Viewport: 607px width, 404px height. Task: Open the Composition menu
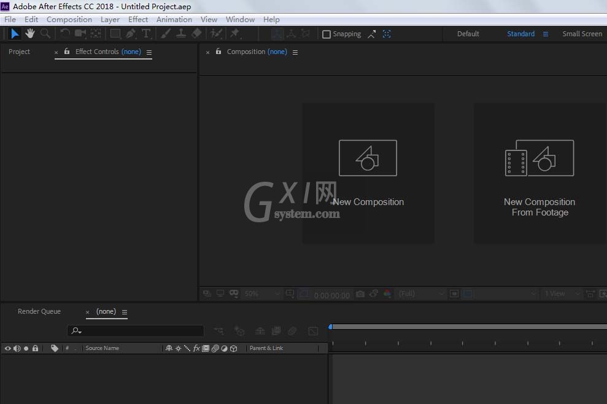pos(69,20)
